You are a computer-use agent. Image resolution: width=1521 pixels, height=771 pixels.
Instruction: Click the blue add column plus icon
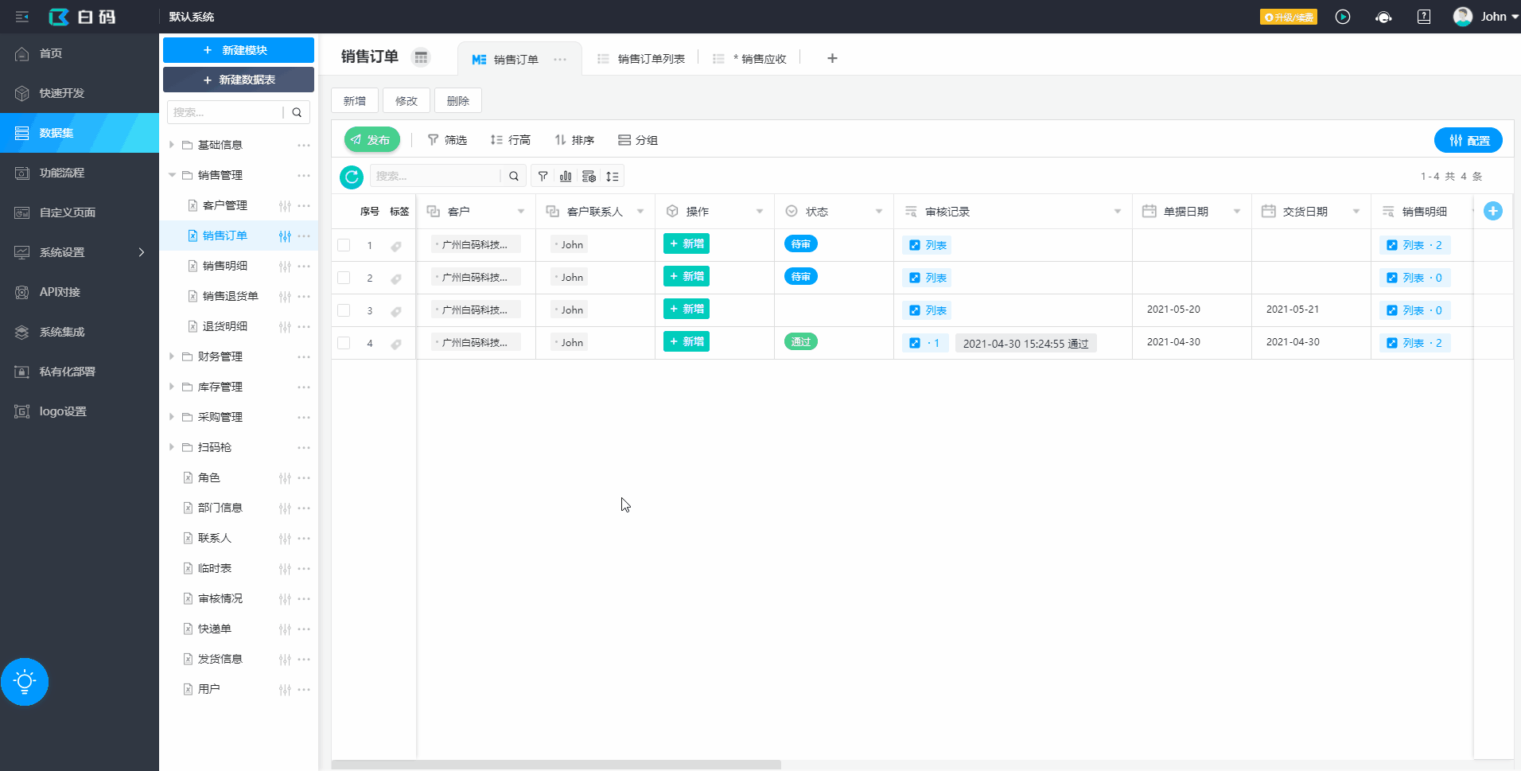coord(1492,211)
